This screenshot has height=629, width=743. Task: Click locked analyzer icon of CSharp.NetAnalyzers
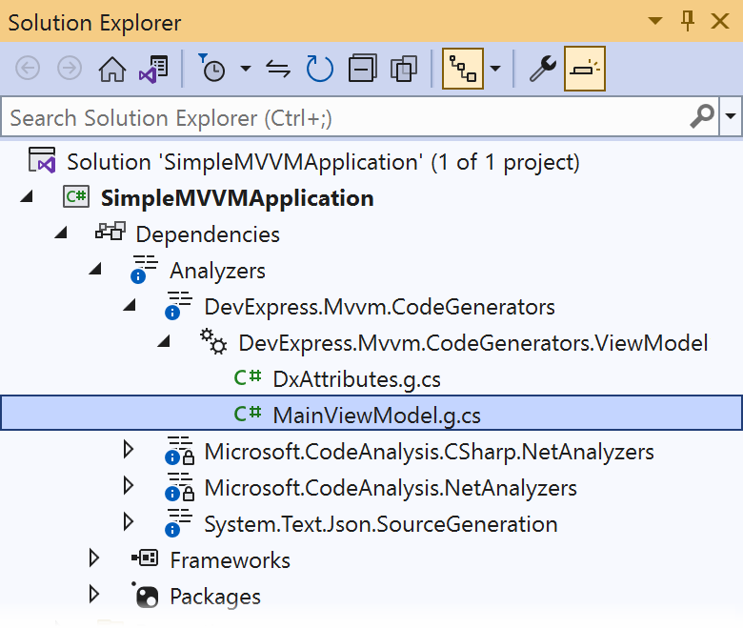pyautogui.click(x=179, y=450)
